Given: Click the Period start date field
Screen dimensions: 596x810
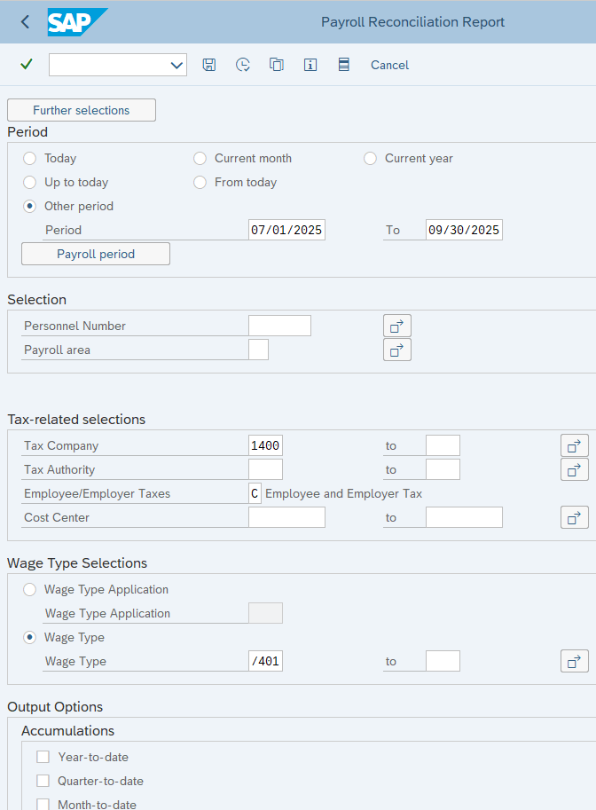Looking at the screenshot, I should (286, 229).
